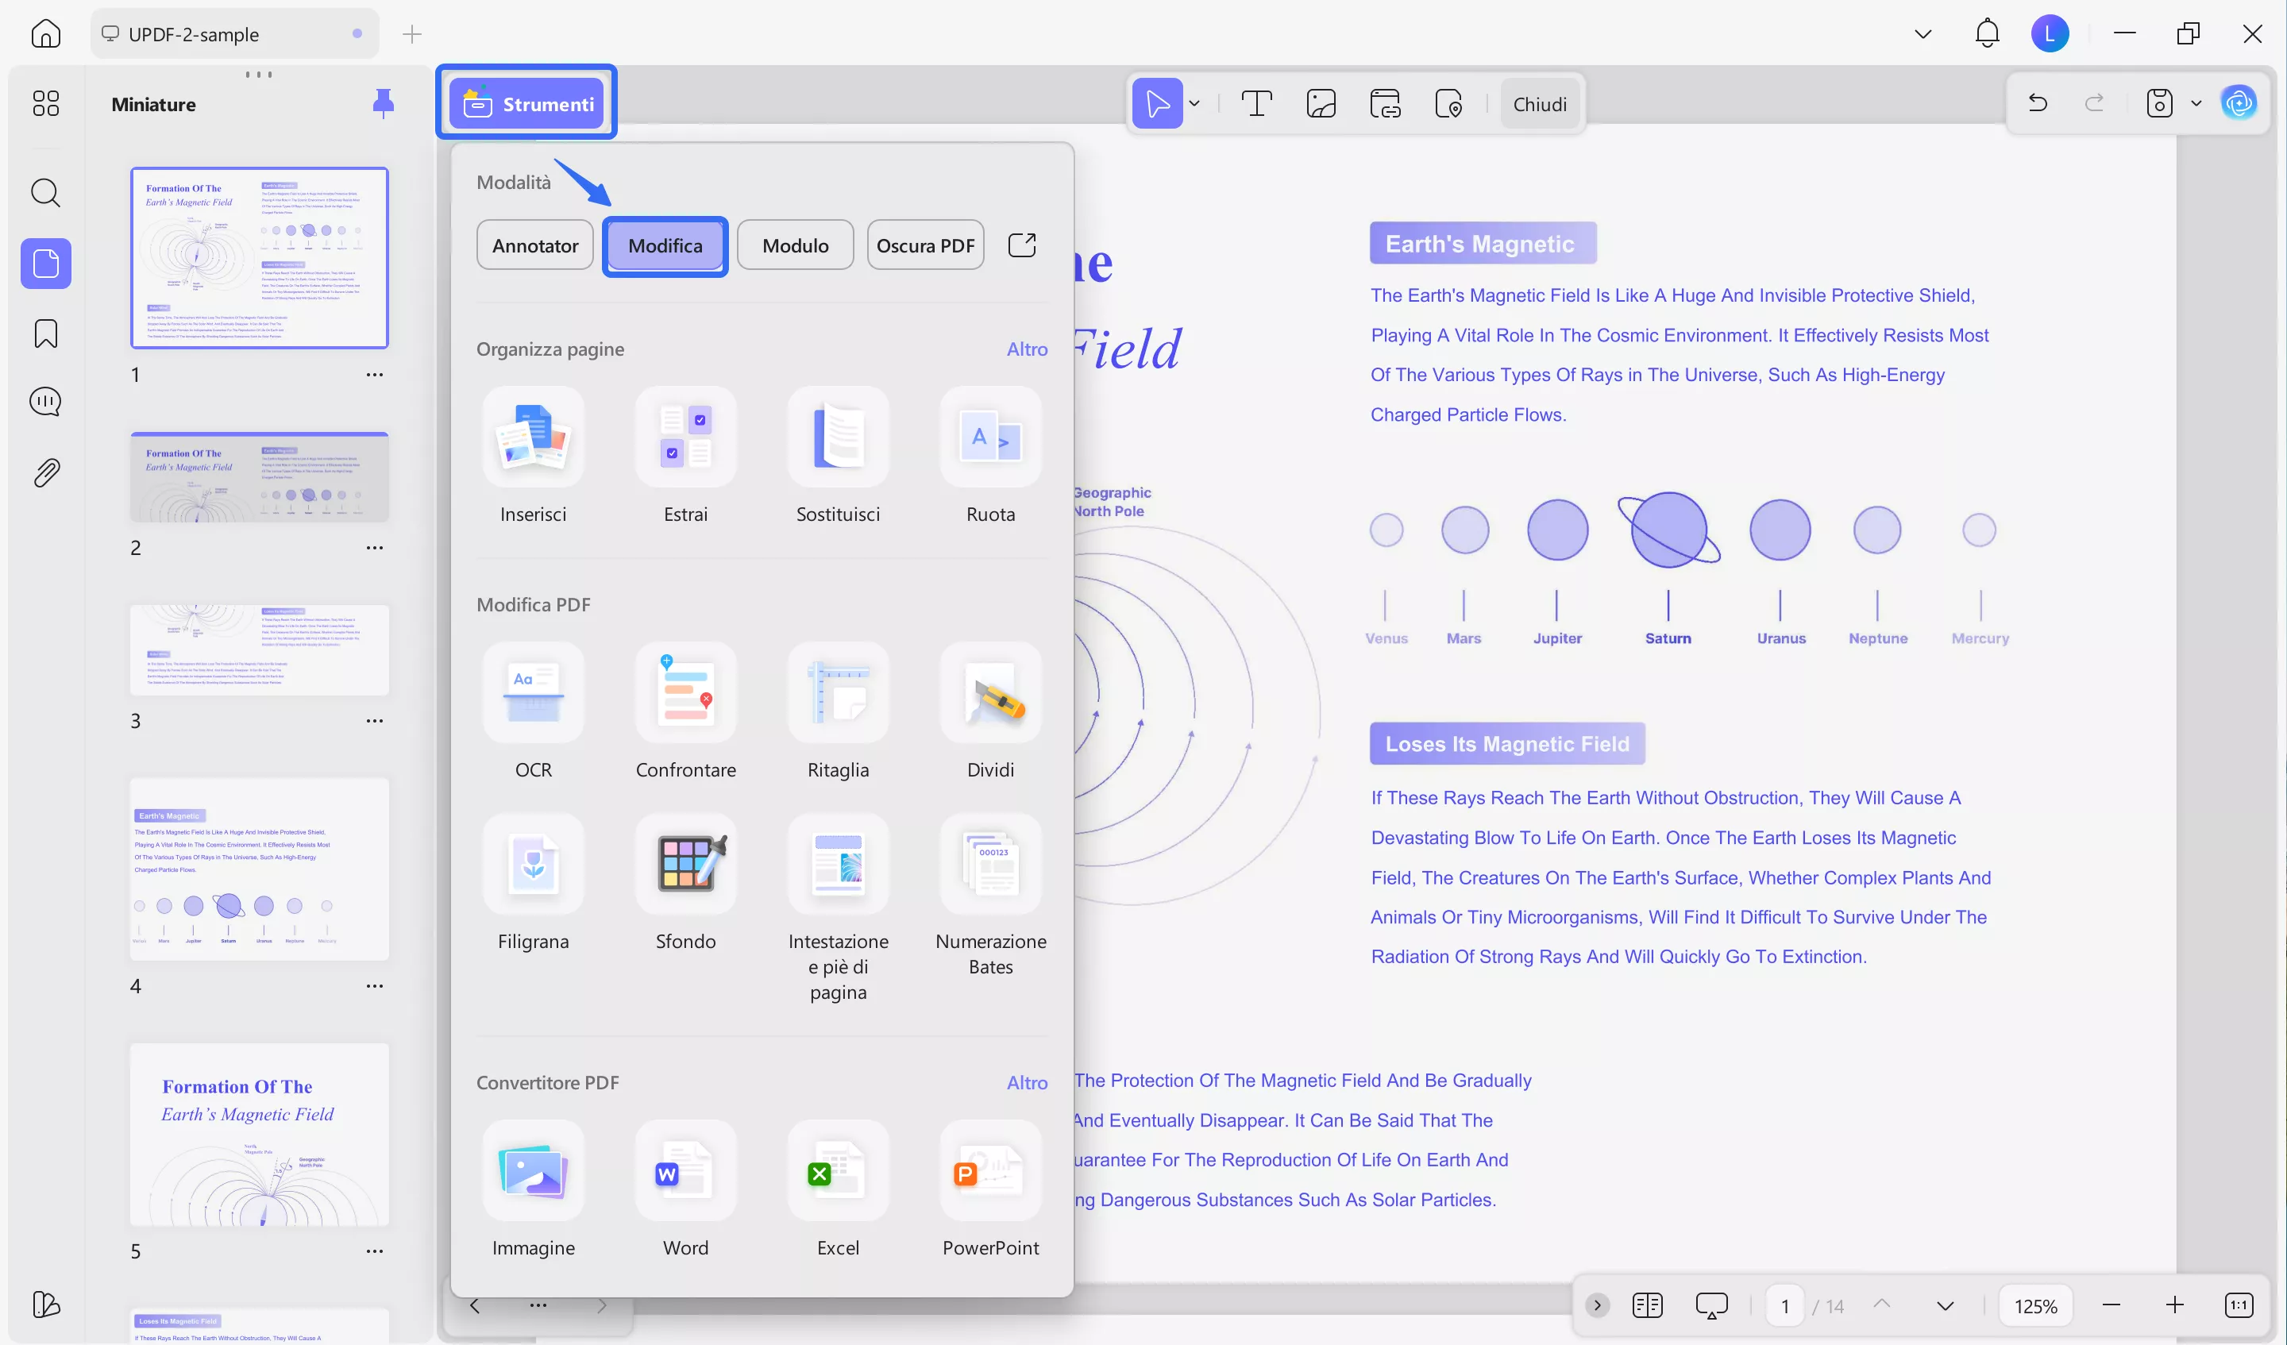The image size is (2287, 1345).
Task: Select the Filigrana watermark tool
Action: (x=533, y=864)
